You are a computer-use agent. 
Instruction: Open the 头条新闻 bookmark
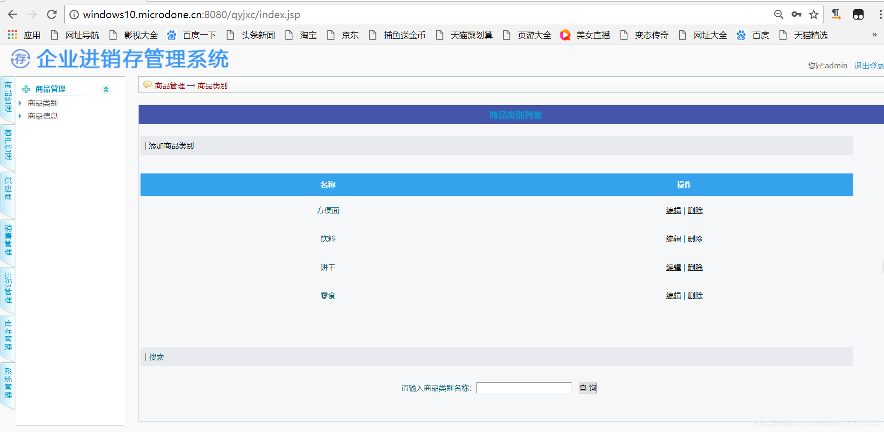251,35
